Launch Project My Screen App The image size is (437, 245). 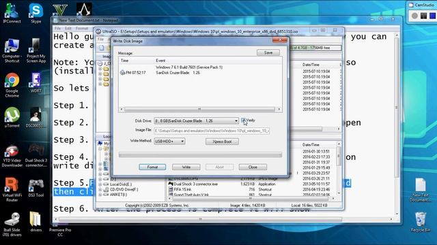click(x=36, y=50)
